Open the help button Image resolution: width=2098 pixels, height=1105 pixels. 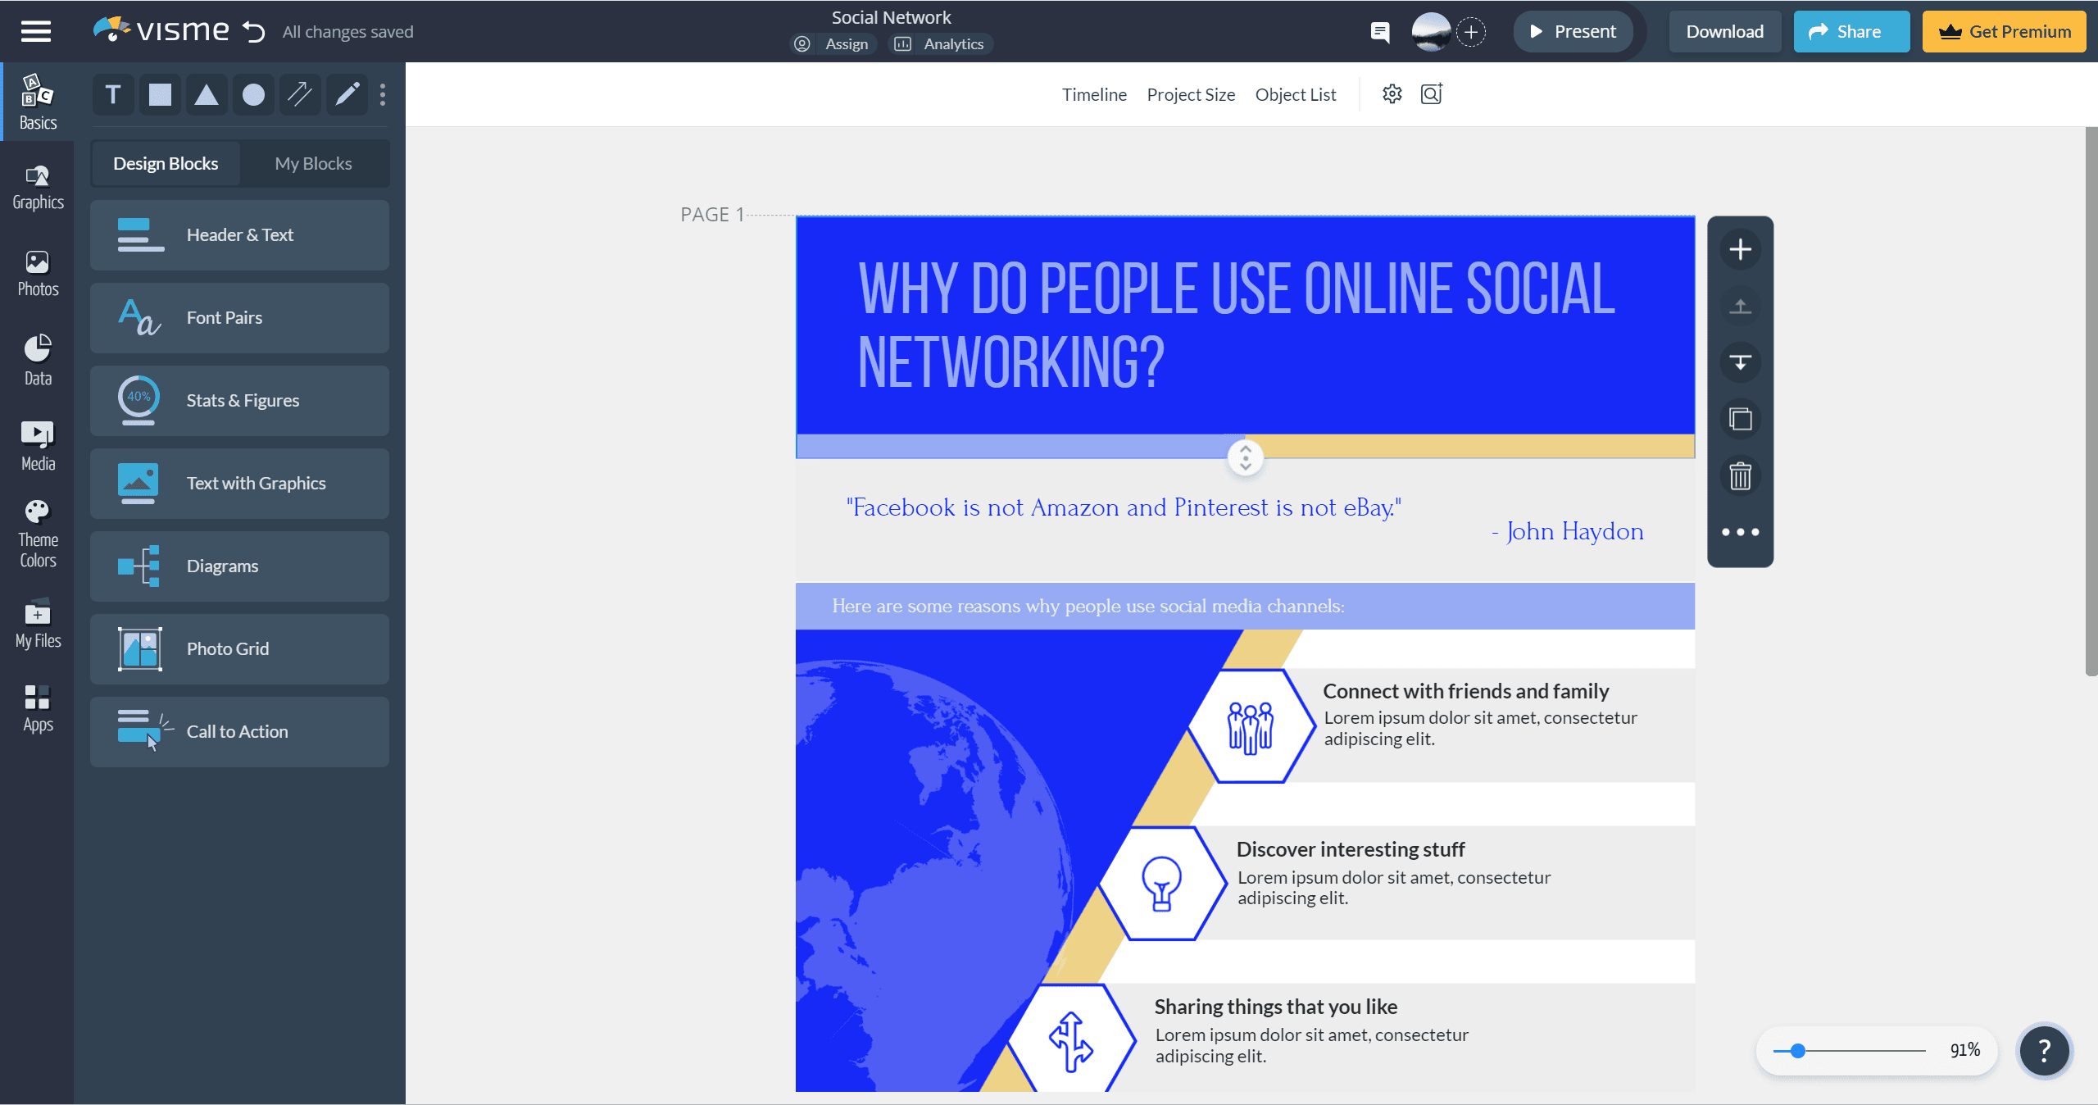tap(2044, 1050)
